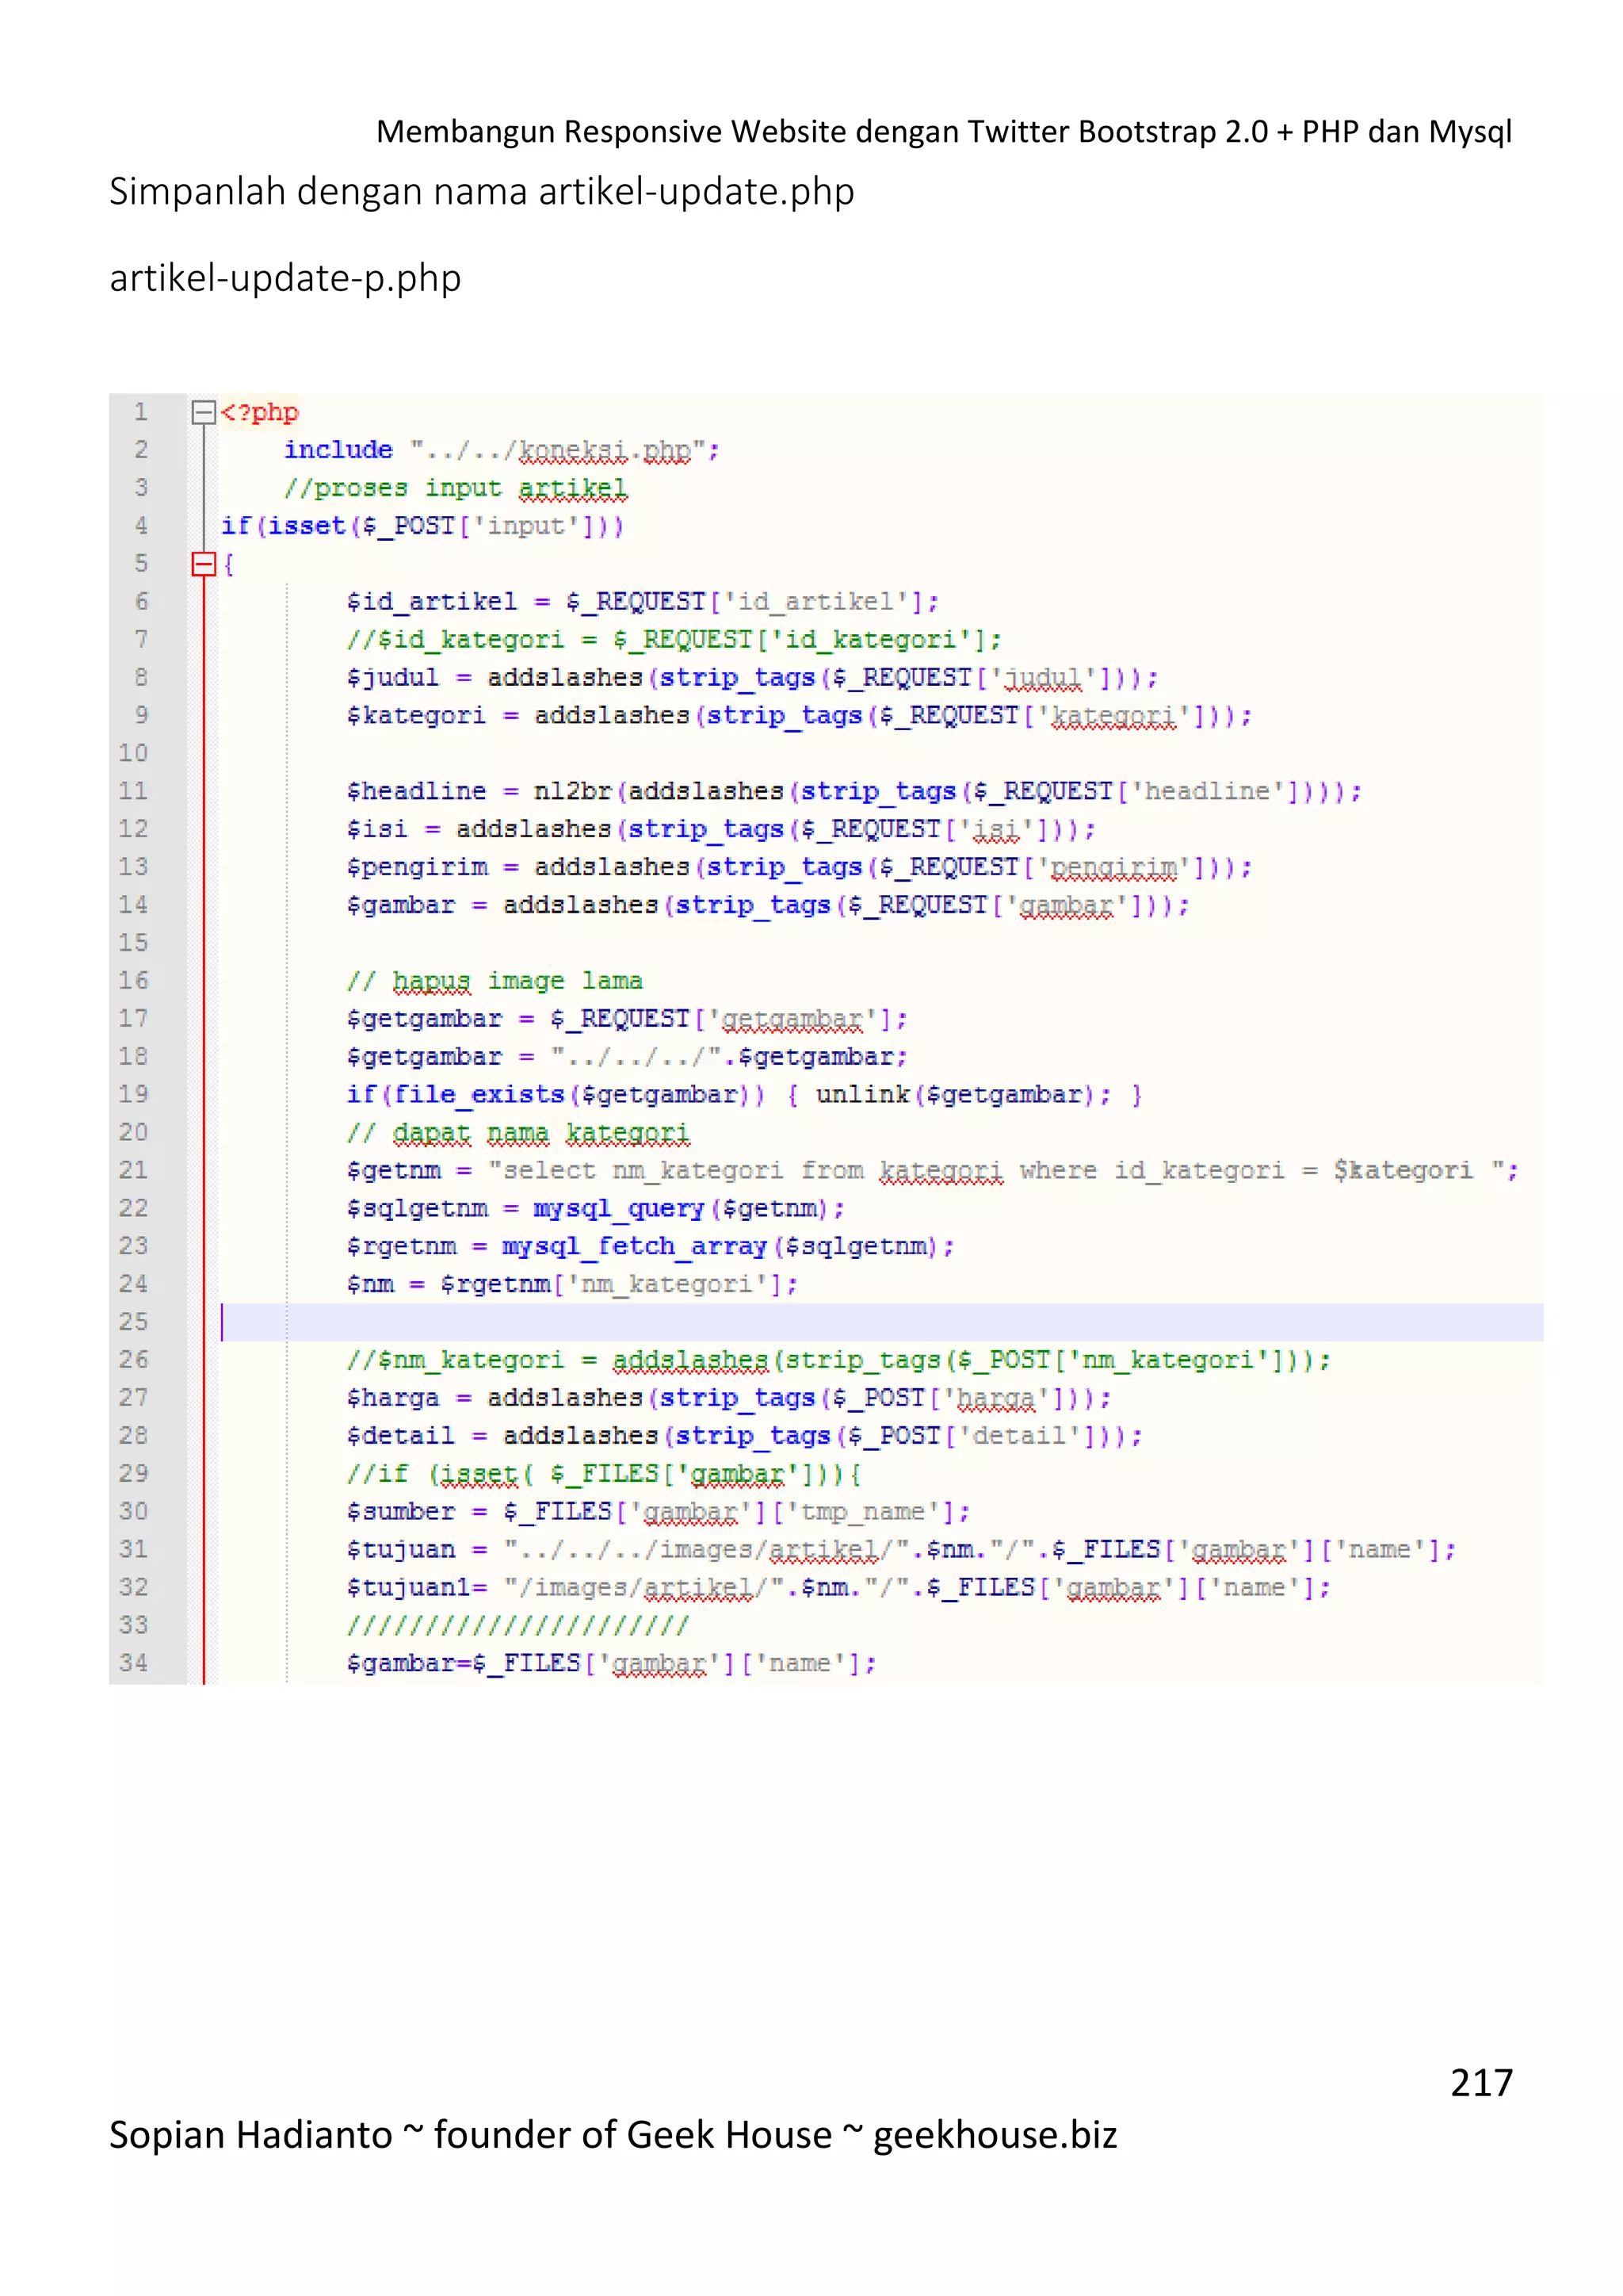
Task: Select line number 25 in the gutter
Action: (133, 1322)
